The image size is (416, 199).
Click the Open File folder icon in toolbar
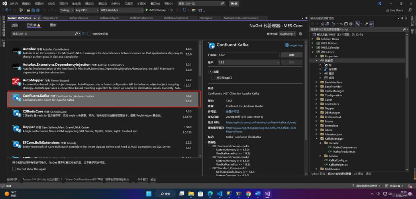tap(28, 10)
